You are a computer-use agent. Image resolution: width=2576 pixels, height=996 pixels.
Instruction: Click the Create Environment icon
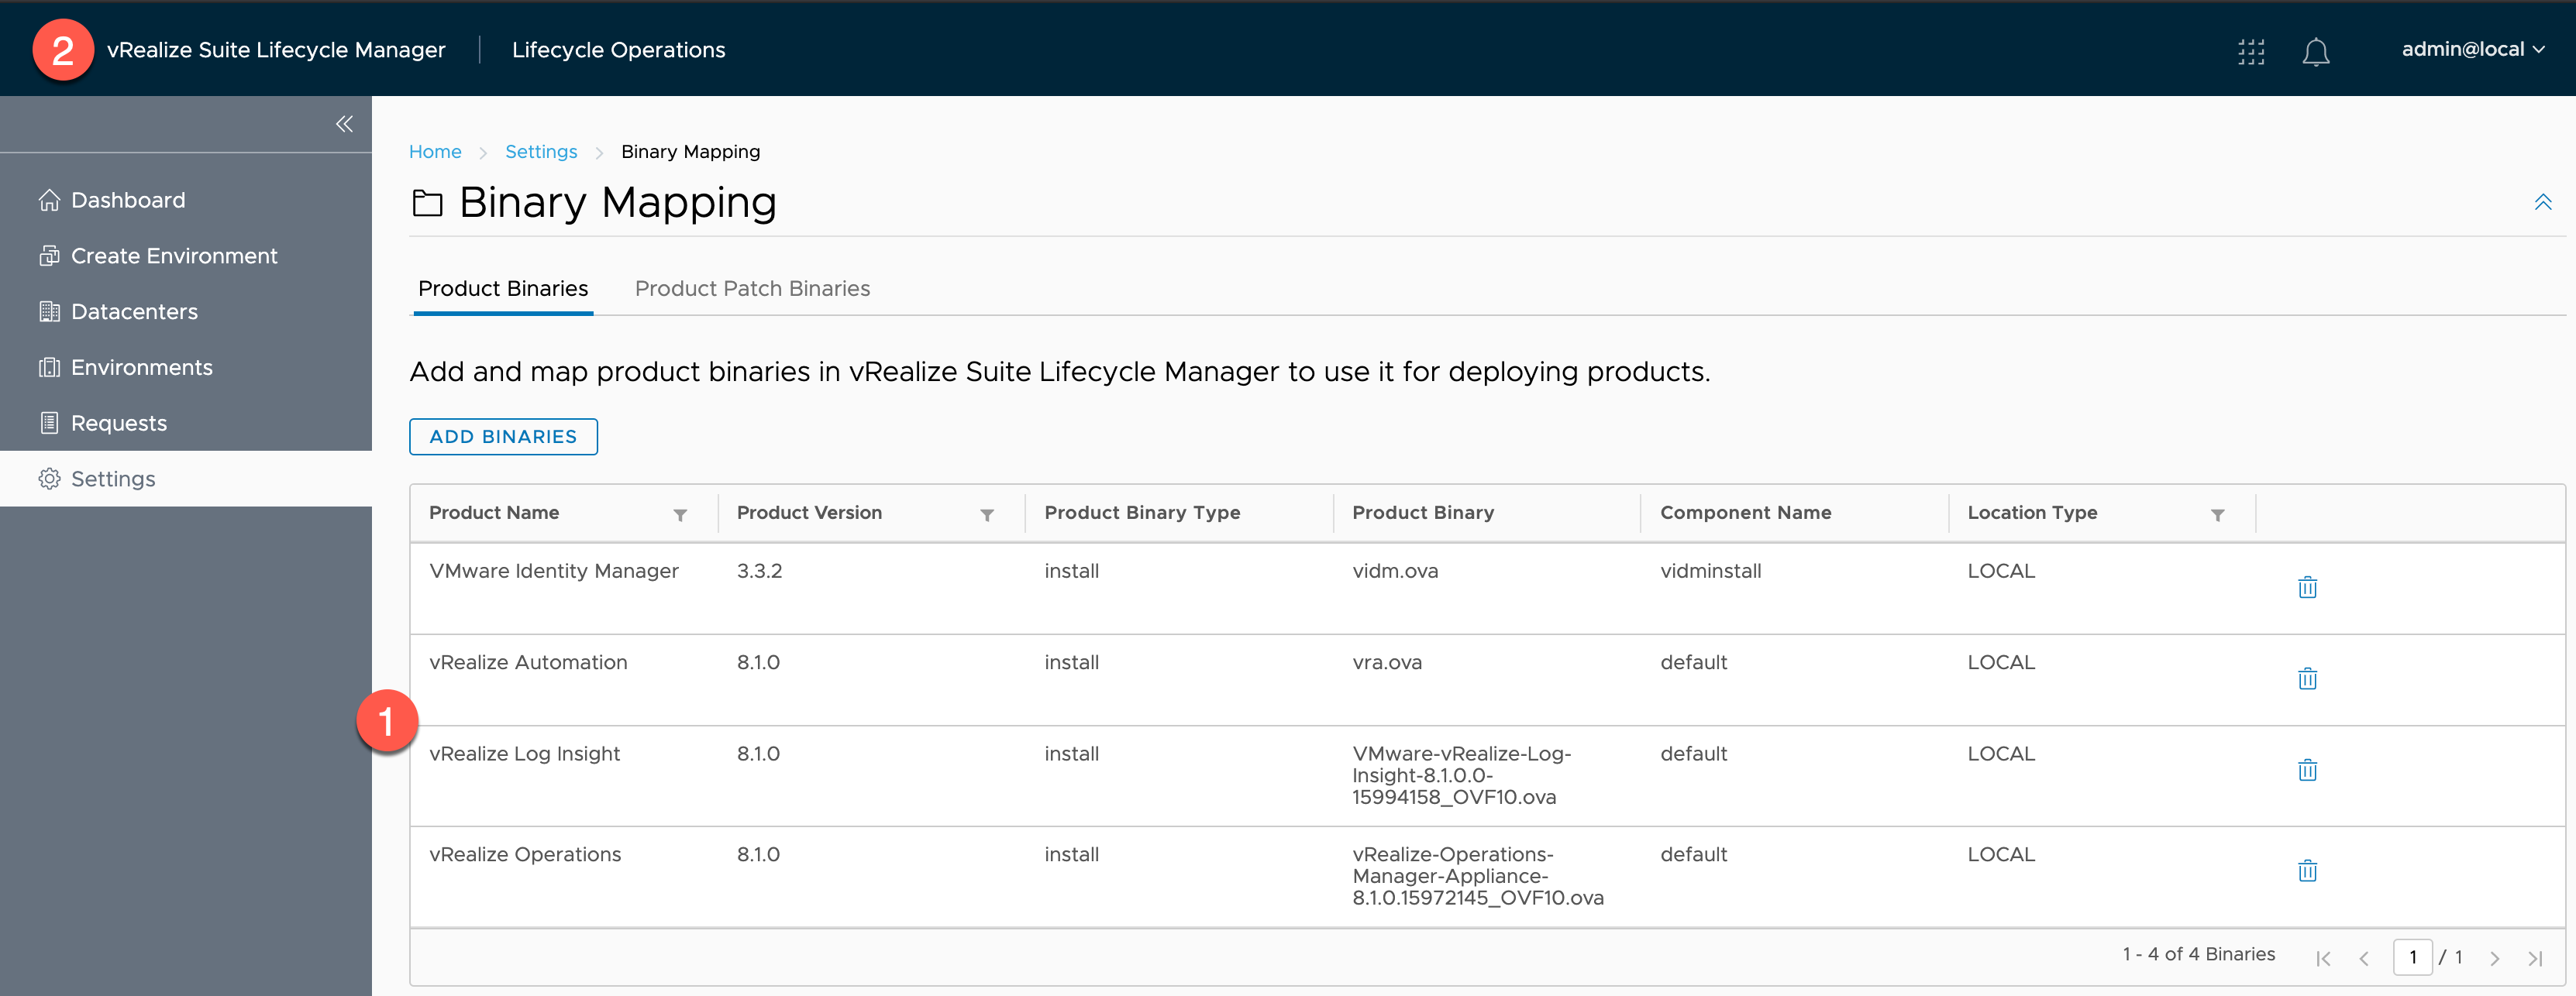coord(49,256)
